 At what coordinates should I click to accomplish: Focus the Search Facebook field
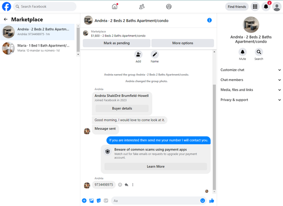pos(45,7)
